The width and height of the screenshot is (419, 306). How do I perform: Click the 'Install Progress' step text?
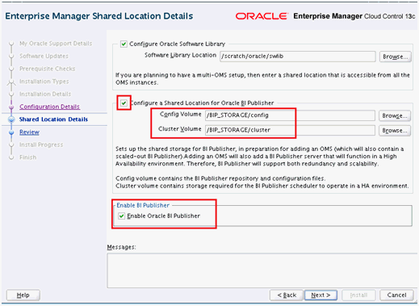click(41, 145)
